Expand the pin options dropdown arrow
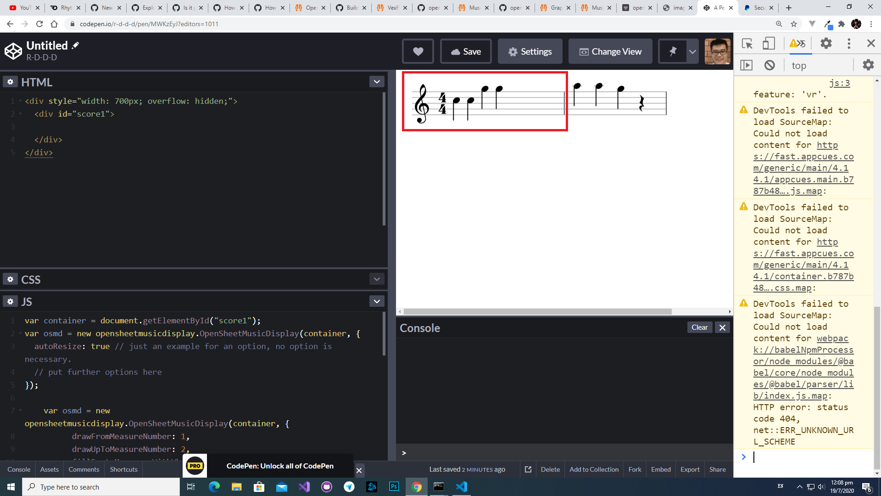This screenshot has width=881, height=496. point(692,51)
